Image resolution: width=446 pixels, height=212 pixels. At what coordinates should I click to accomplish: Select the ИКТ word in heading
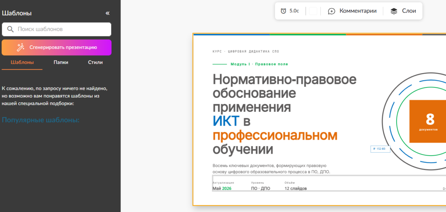coord(226,121)
